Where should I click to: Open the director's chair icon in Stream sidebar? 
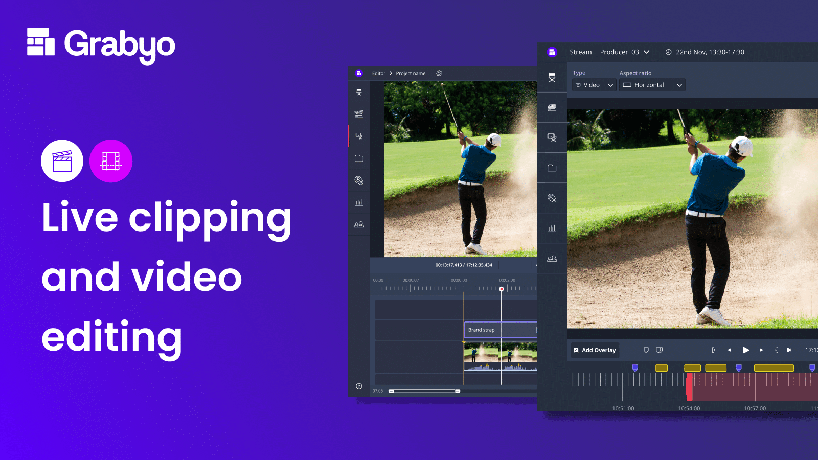[x=552, y=77]
